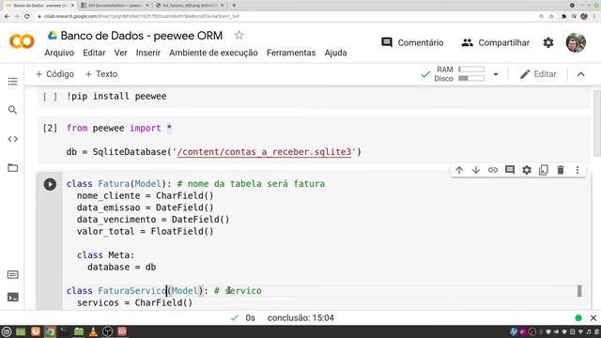The width and height of the screenshot is (601, 338).
Task: Open user account avatar
Action: coord(576,42)
